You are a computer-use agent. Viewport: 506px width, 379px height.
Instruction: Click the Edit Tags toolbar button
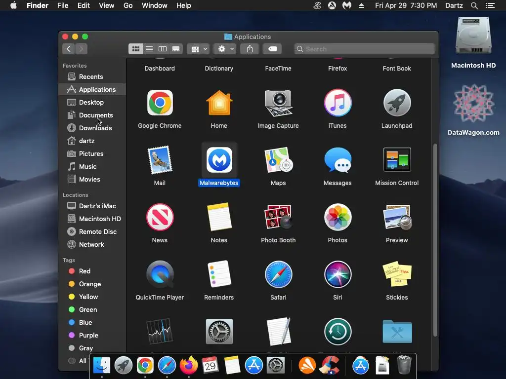[x=272, y=49]
